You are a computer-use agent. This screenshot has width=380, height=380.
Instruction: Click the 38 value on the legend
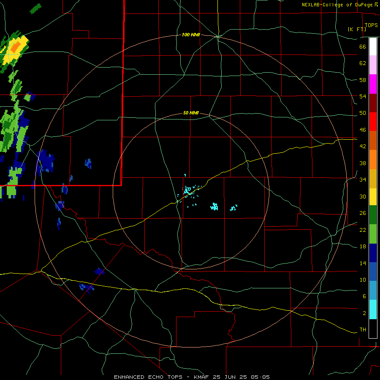pos(363,163)
